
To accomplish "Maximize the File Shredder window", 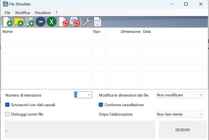I will pyautogui.click(x=186, y=4).
